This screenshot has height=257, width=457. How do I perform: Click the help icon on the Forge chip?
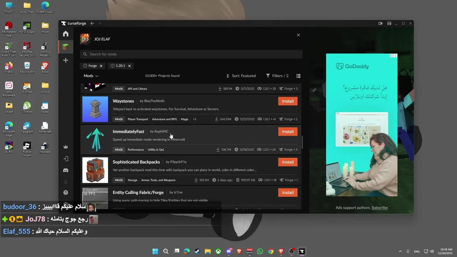[85, 66]
